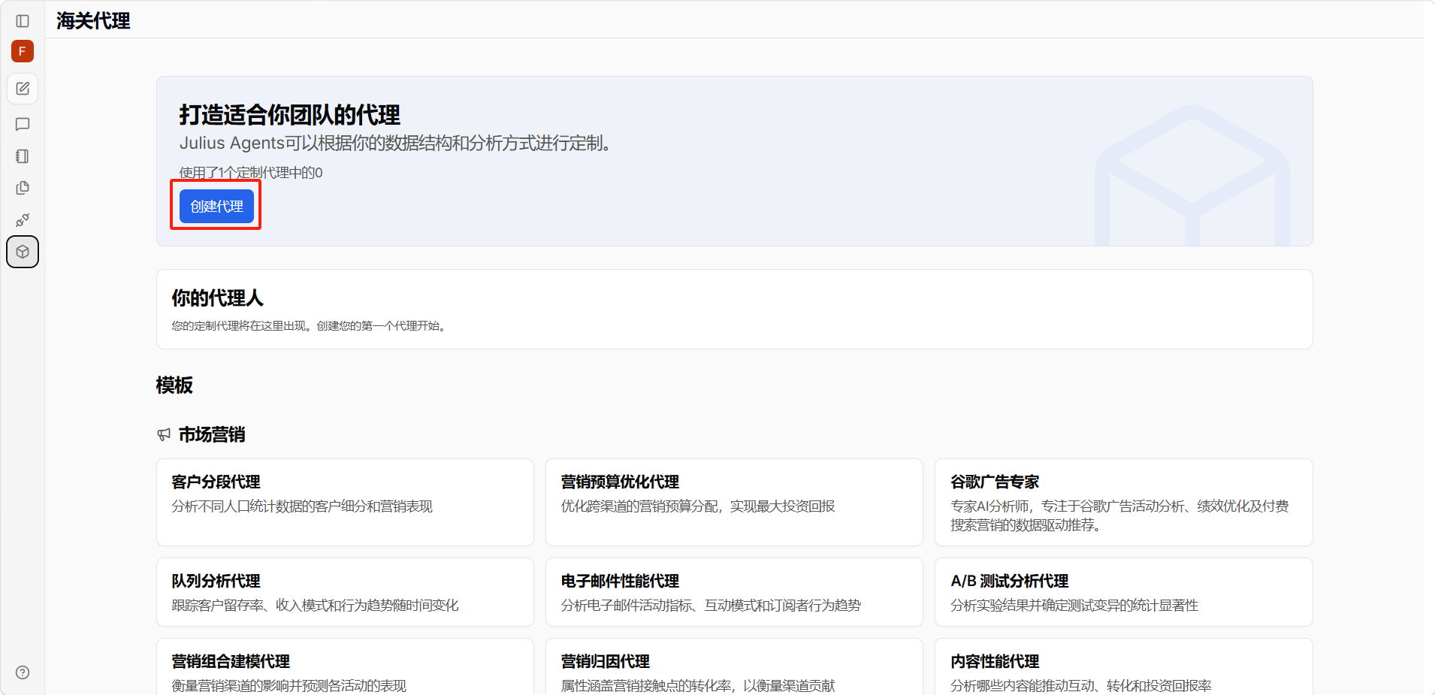Click the 海关代理 page title
The image size is (1435, 695).
point(93,21)
